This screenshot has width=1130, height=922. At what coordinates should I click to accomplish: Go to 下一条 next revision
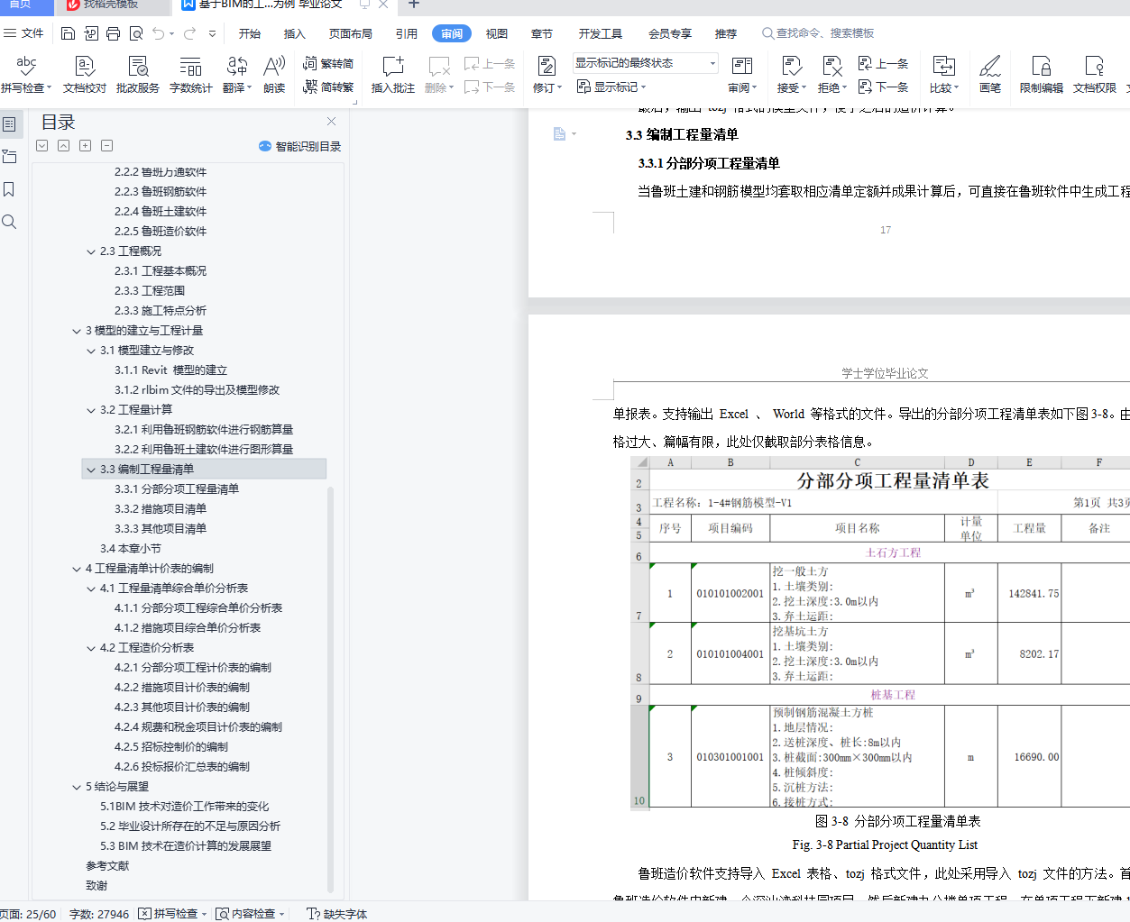[883, 87]
